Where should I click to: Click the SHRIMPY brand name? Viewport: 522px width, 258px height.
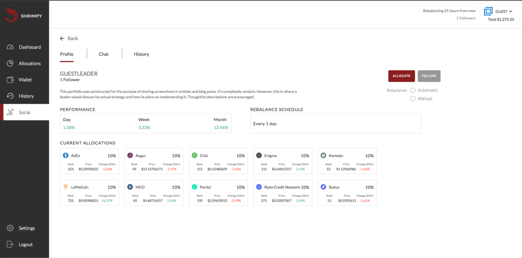point(31,16)
